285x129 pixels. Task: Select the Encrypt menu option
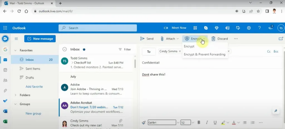[189, 46]
